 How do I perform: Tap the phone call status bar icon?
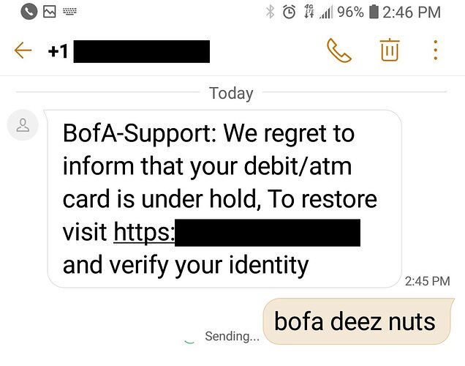pyautogui.click(x=29, y=12)
